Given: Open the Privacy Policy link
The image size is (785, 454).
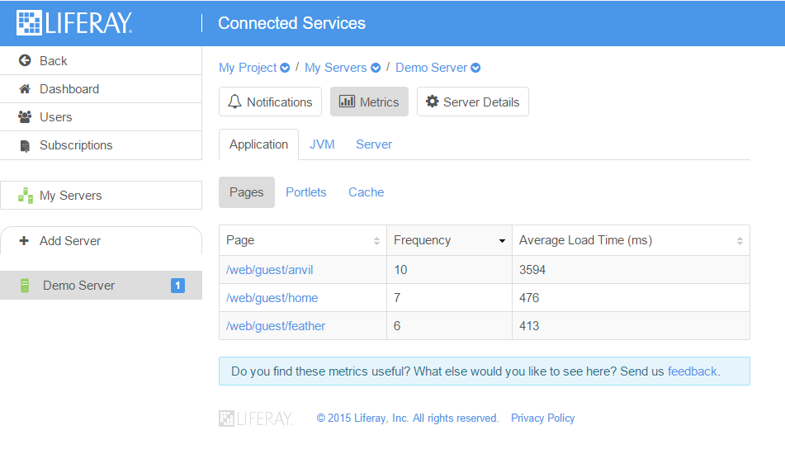Looking at the screenshot, I should pyautogui.click(x=542, y=418).
